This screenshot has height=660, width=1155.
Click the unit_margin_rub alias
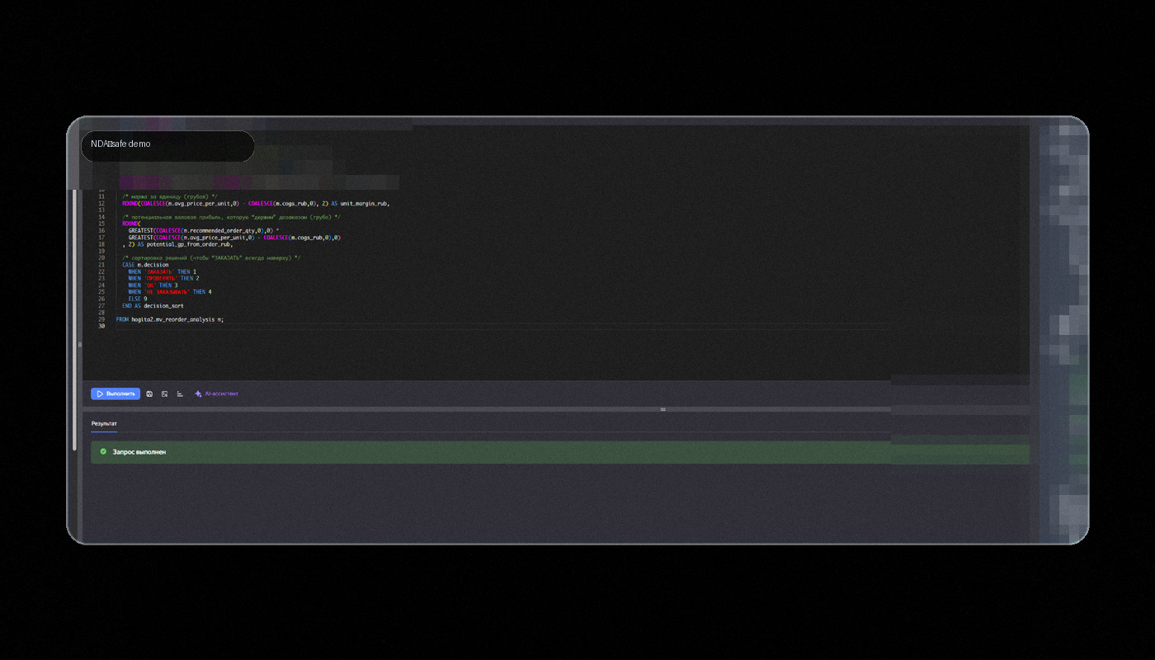coord(364,203)
